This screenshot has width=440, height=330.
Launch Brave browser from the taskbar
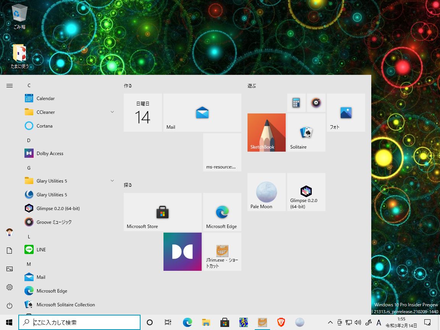tap(281, 322)
